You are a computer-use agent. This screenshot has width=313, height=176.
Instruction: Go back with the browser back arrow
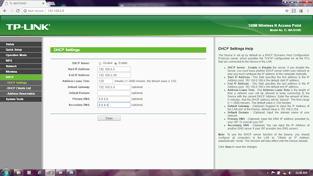[5, 11]
